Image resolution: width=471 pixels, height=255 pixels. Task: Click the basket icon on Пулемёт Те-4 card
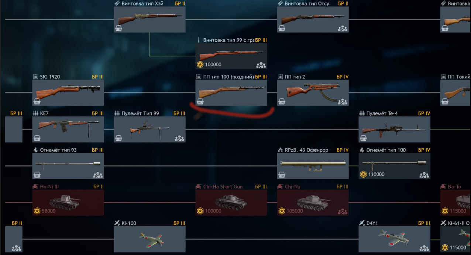(x=364, y=138)
